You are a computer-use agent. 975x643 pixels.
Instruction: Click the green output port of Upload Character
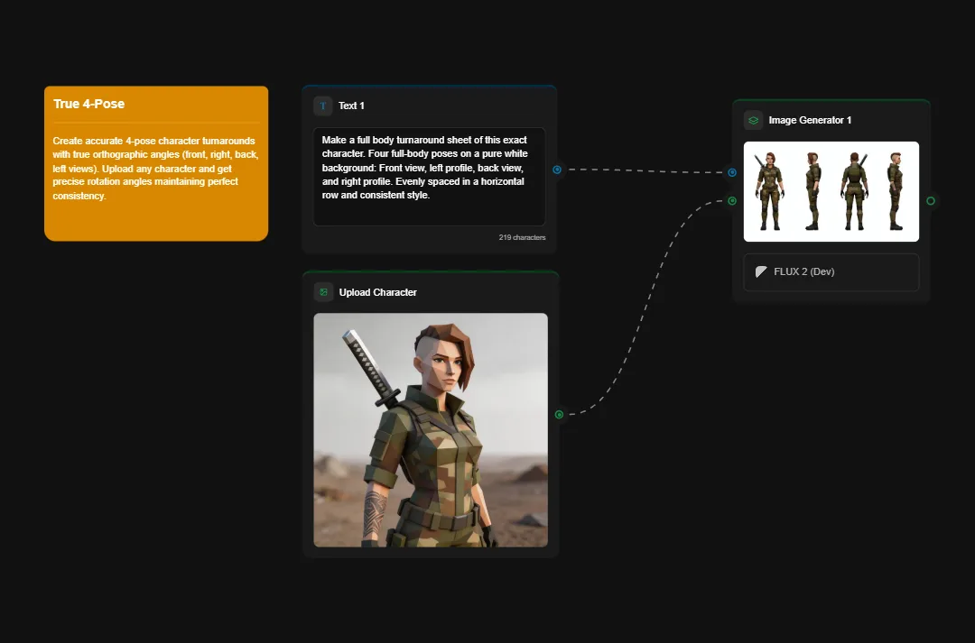(x=558, y=415)
